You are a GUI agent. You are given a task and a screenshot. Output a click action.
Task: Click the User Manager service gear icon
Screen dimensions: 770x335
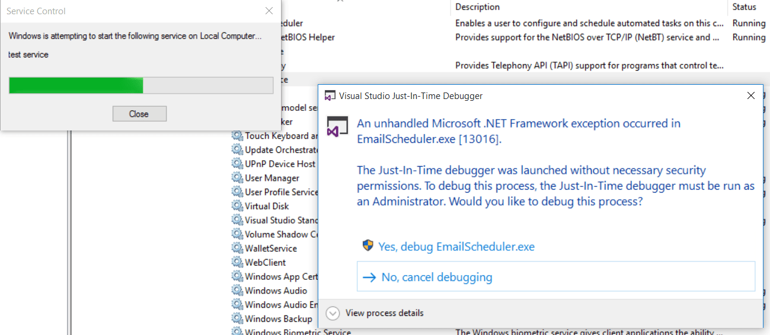tap(238, 178)
